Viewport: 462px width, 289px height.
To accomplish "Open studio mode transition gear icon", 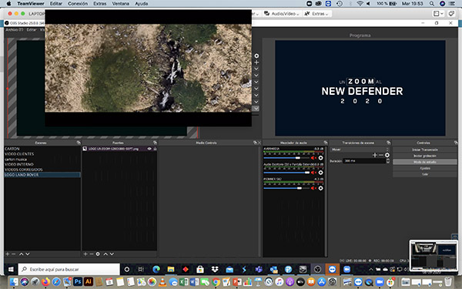I will tap(256, 55).
